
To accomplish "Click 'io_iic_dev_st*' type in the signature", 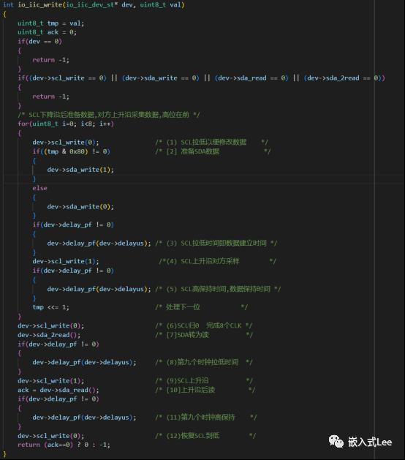I will [92, 4].
